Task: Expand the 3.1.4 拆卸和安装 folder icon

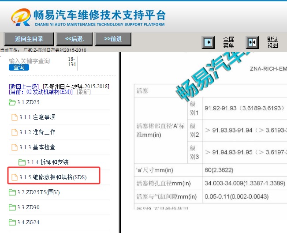Action: pos(22,162)
